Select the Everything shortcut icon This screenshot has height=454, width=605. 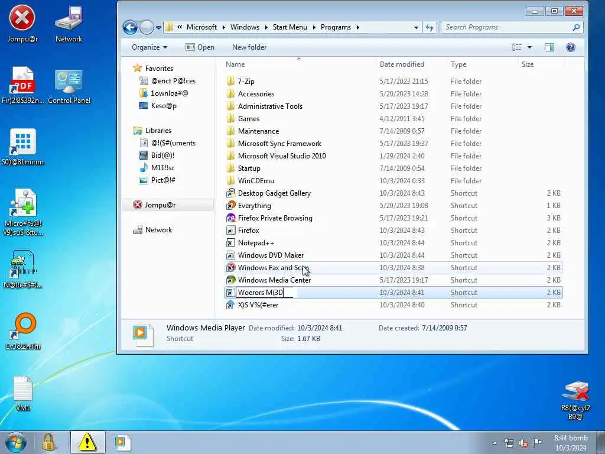pos(230,205)
